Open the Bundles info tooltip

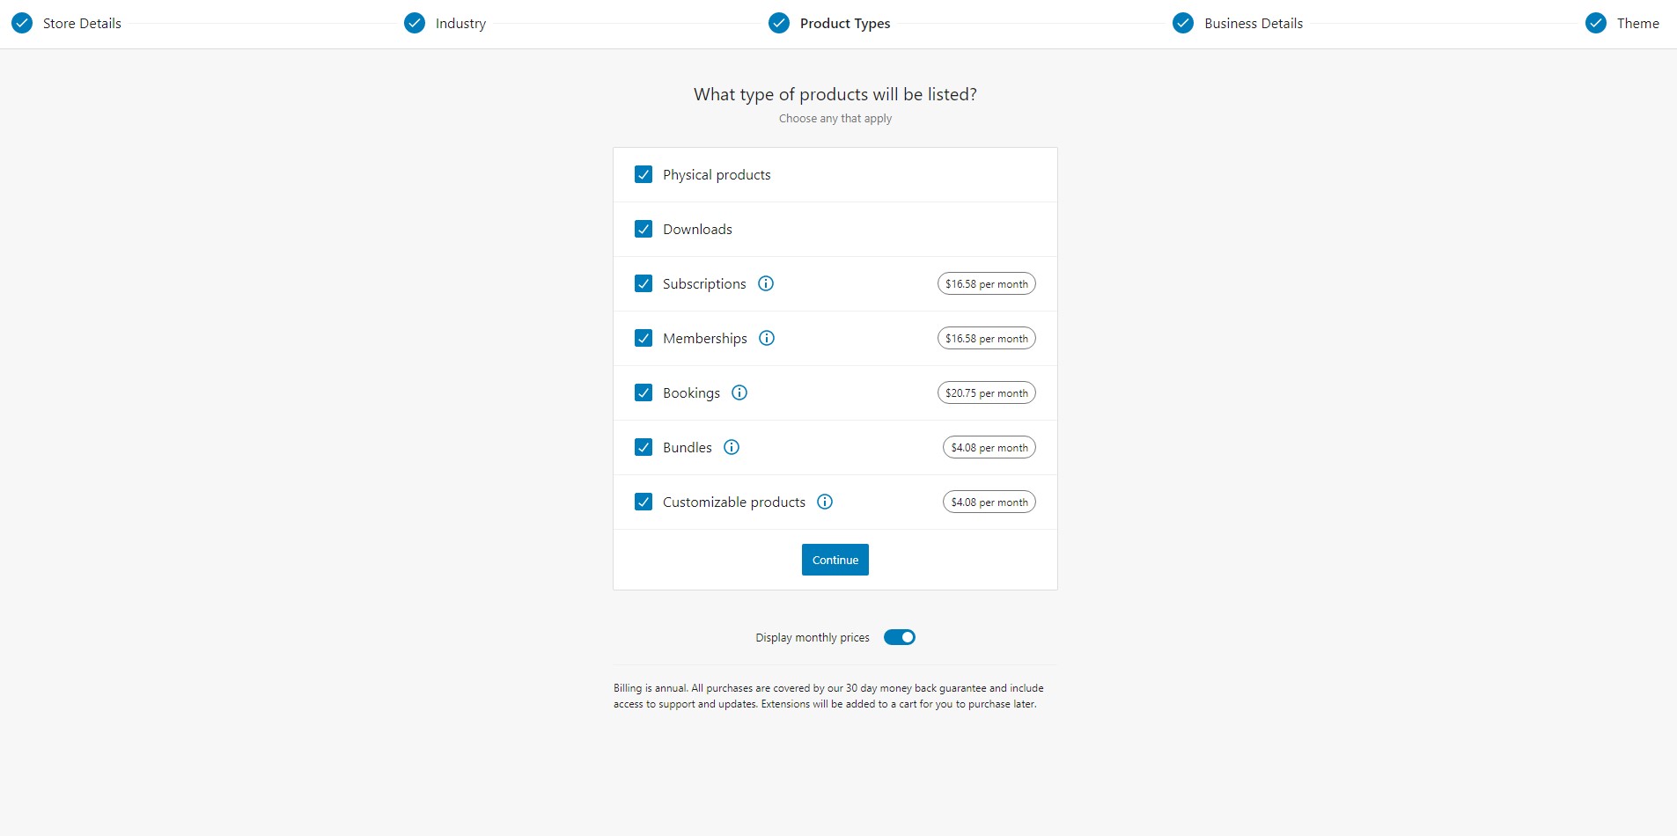point(732,447)
